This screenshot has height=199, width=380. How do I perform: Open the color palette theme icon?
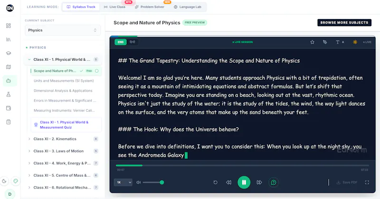click(16, 181)
